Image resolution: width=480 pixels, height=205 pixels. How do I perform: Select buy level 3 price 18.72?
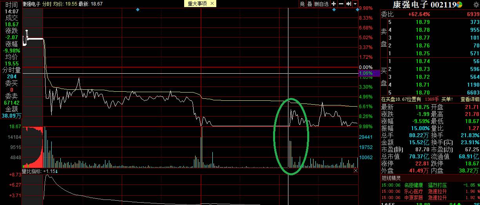click(422, 77)
